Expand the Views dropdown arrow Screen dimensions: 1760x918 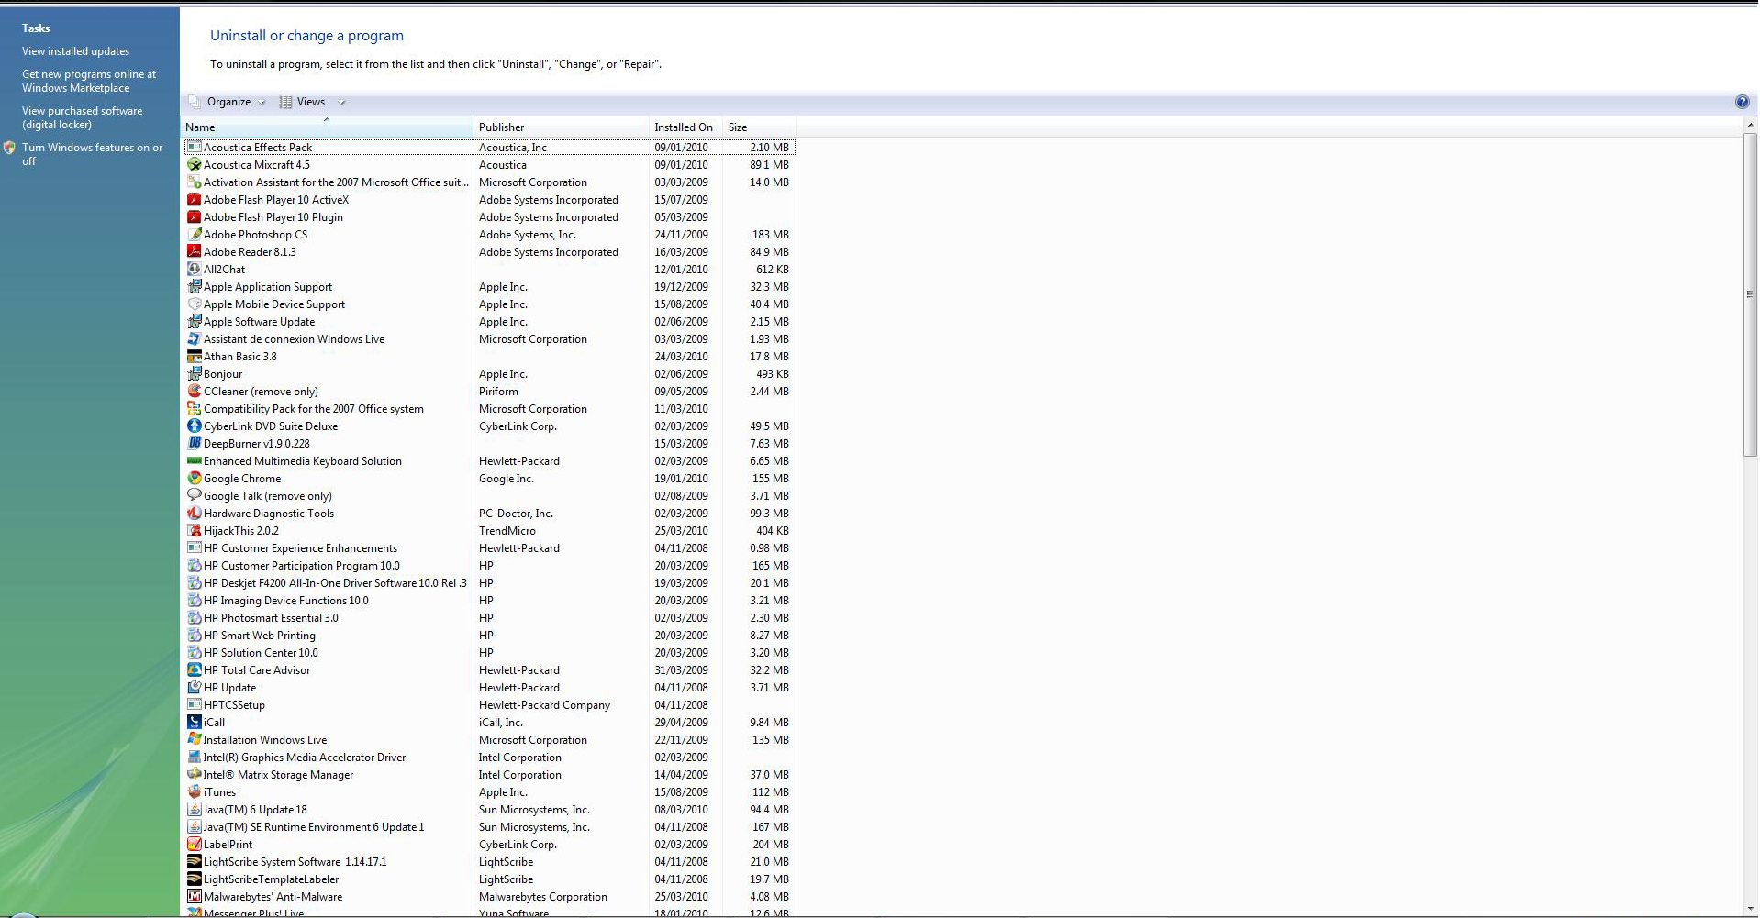pos(341,103)
